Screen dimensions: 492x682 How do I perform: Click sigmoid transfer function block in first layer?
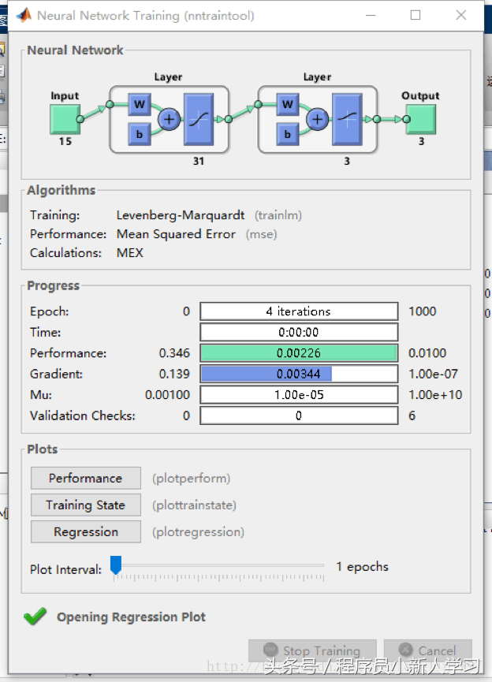199,119
